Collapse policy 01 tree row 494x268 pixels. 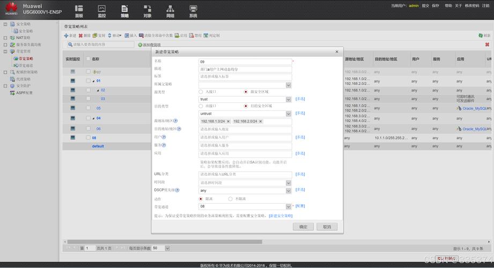click(x=93, y=81)
